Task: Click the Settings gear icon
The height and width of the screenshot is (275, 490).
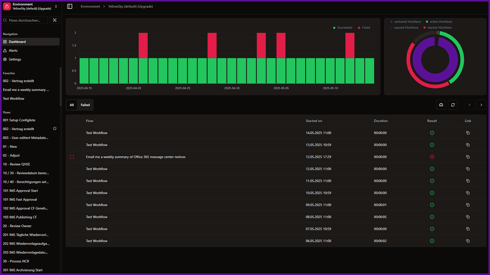Action: [x=5, y=59]
